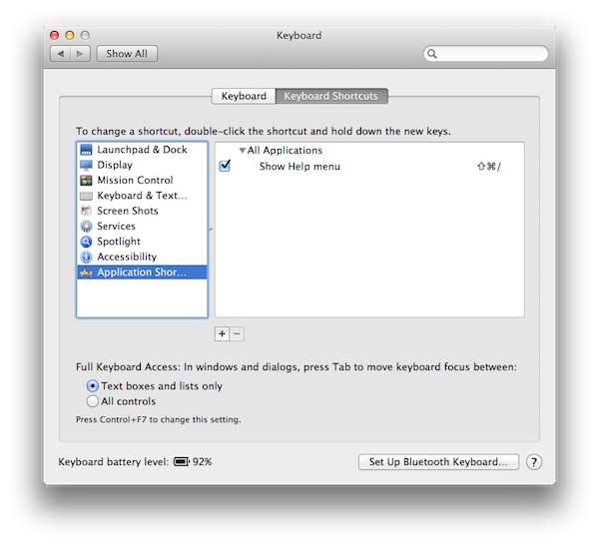Image resolution: width=599 pixels, height=545 pixels.
Task: Remove shortcut with the minus button
Action: click(x=237, y=333)
